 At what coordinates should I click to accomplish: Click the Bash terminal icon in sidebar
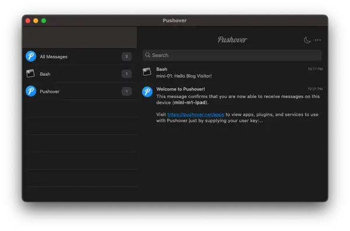(x=30, y=73)
